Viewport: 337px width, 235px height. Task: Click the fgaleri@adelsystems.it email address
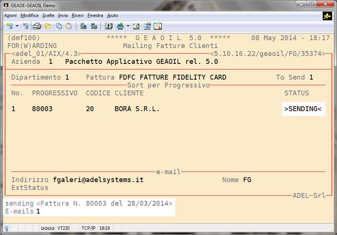pyautogui.click(x=98, y=180)
